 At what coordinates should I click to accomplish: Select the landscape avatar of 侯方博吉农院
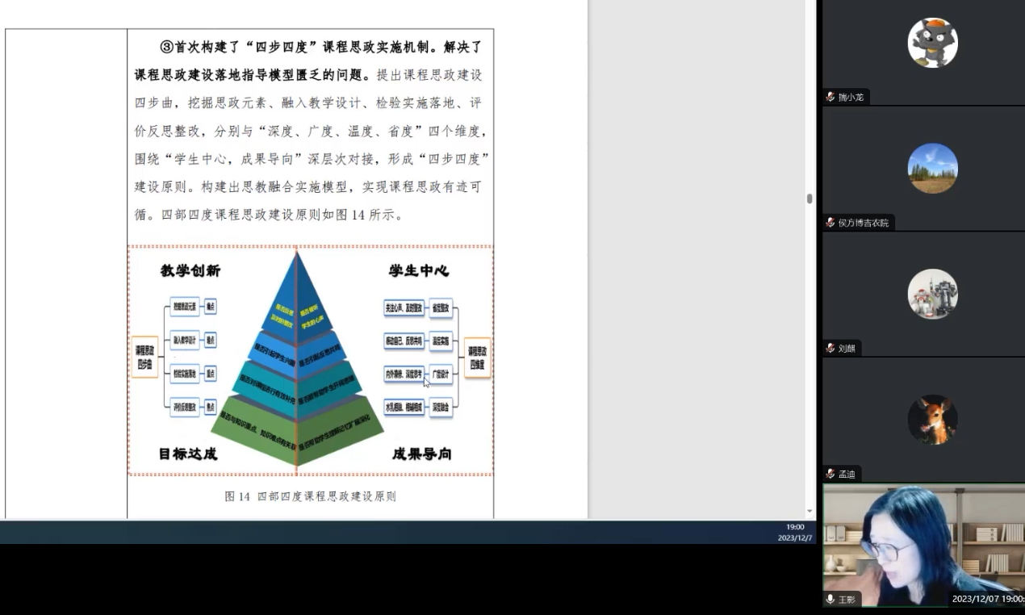pos(932,168)
